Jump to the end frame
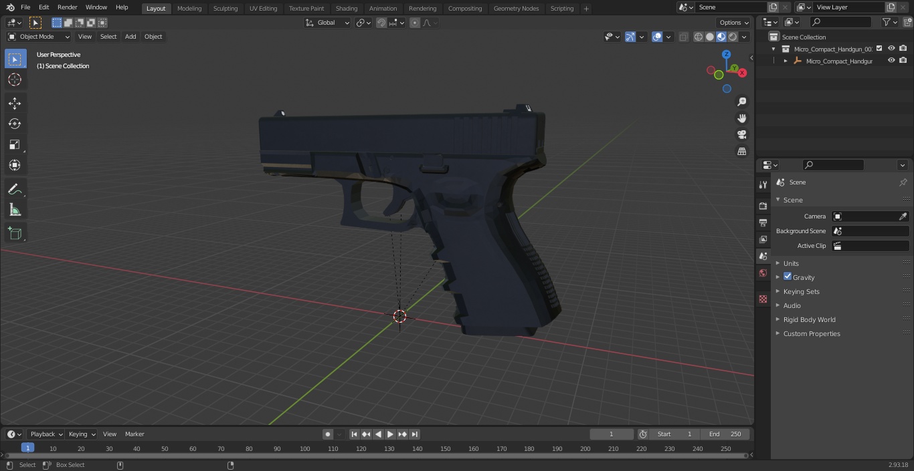Image resolution: width=914 pixels, height=471 pixels. tap(415, 434)
